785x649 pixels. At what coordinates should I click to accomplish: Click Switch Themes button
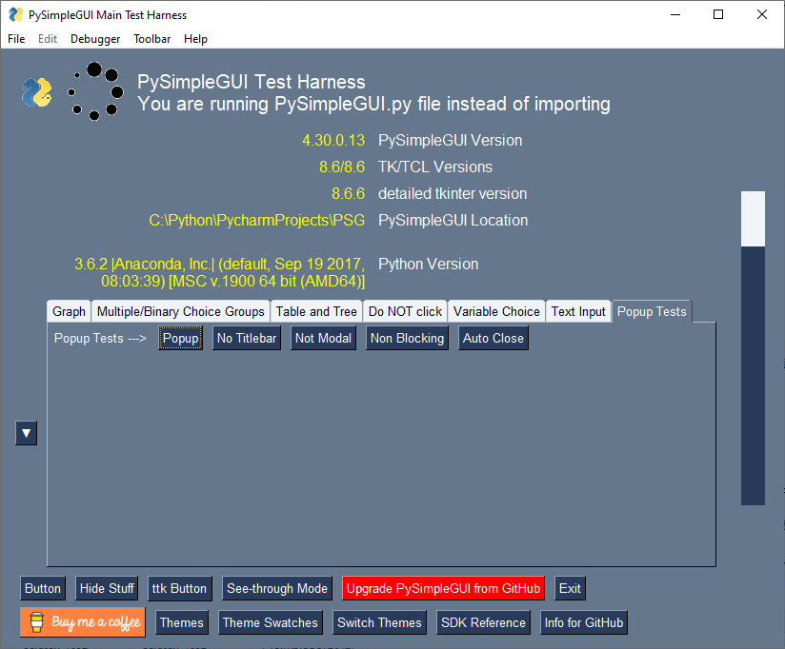click(379, 622)
